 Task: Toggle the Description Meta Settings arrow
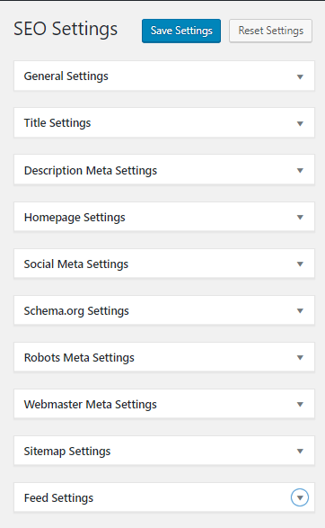[x=300, y=170]
